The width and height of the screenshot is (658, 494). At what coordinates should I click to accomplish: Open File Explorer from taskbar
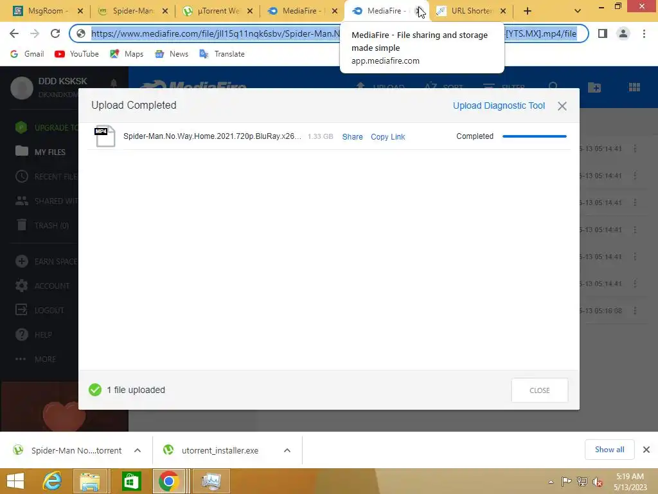(x=90, y=481)
